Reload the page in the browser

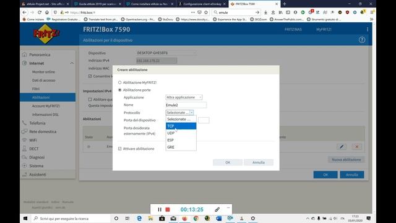[x=40, y=12]
